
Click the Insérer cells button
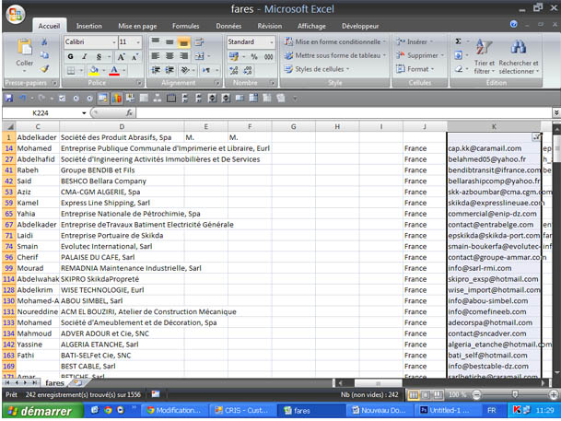coord(415,41)
